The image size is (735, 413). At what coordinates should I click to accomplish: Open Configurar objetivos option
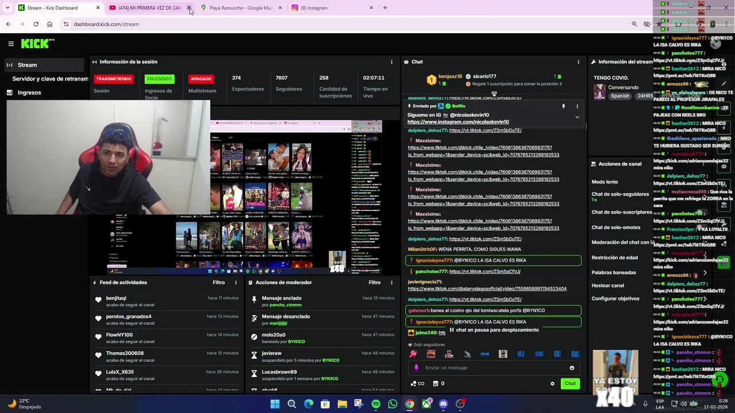click(615, 299)
